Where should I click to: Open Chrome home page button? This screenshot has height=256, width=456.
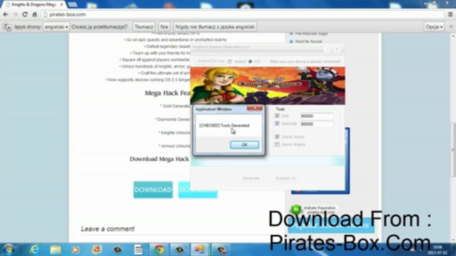(x=35, y=15)
